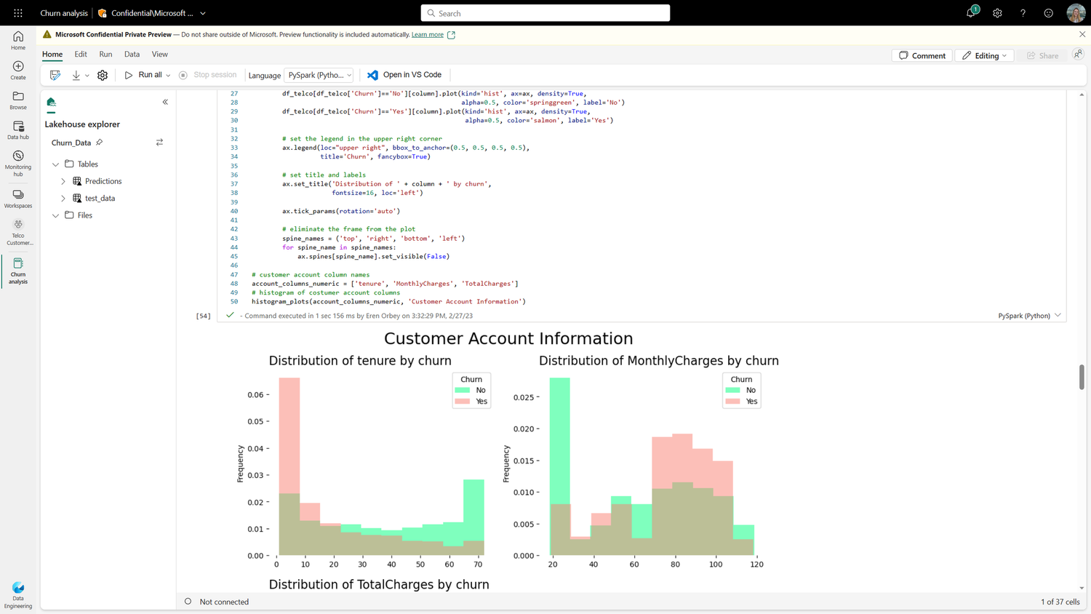Follow the Learn more link in banner

428,34
